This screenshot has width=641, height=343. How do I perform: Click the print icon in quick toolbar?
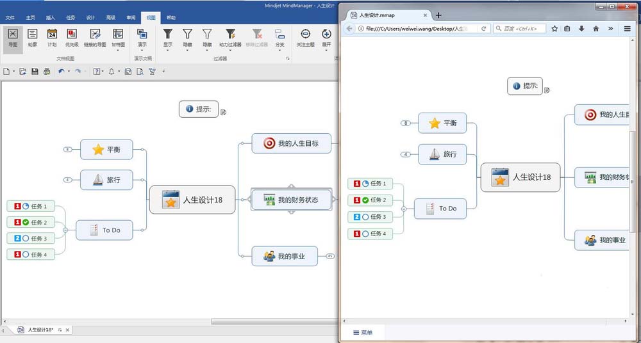[x=47, y=72]
